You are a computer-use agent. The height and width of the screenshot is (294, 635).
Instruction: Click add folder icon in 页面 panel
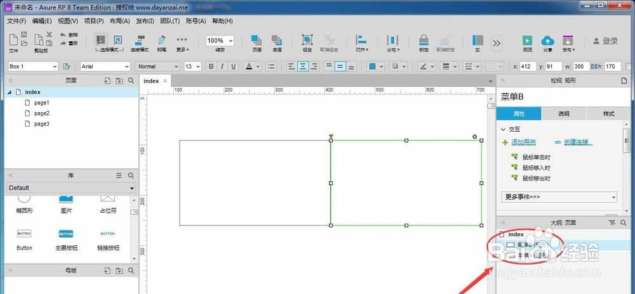click(119, 80)
